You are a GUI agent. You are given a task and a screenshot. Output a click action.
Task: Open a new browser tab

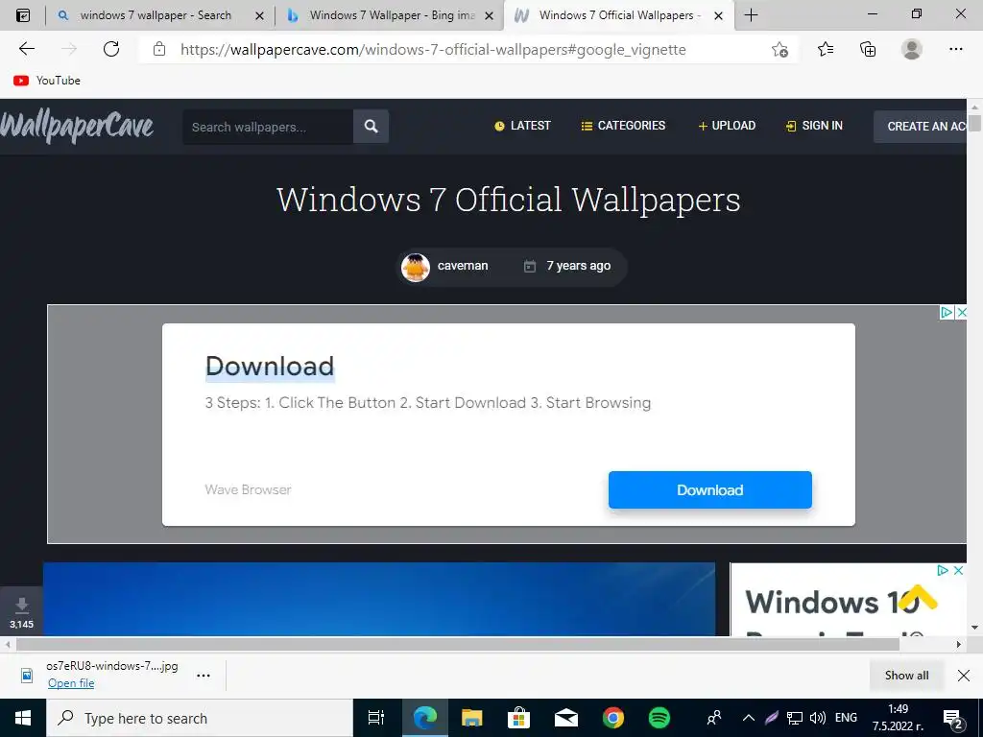[751, 15]
